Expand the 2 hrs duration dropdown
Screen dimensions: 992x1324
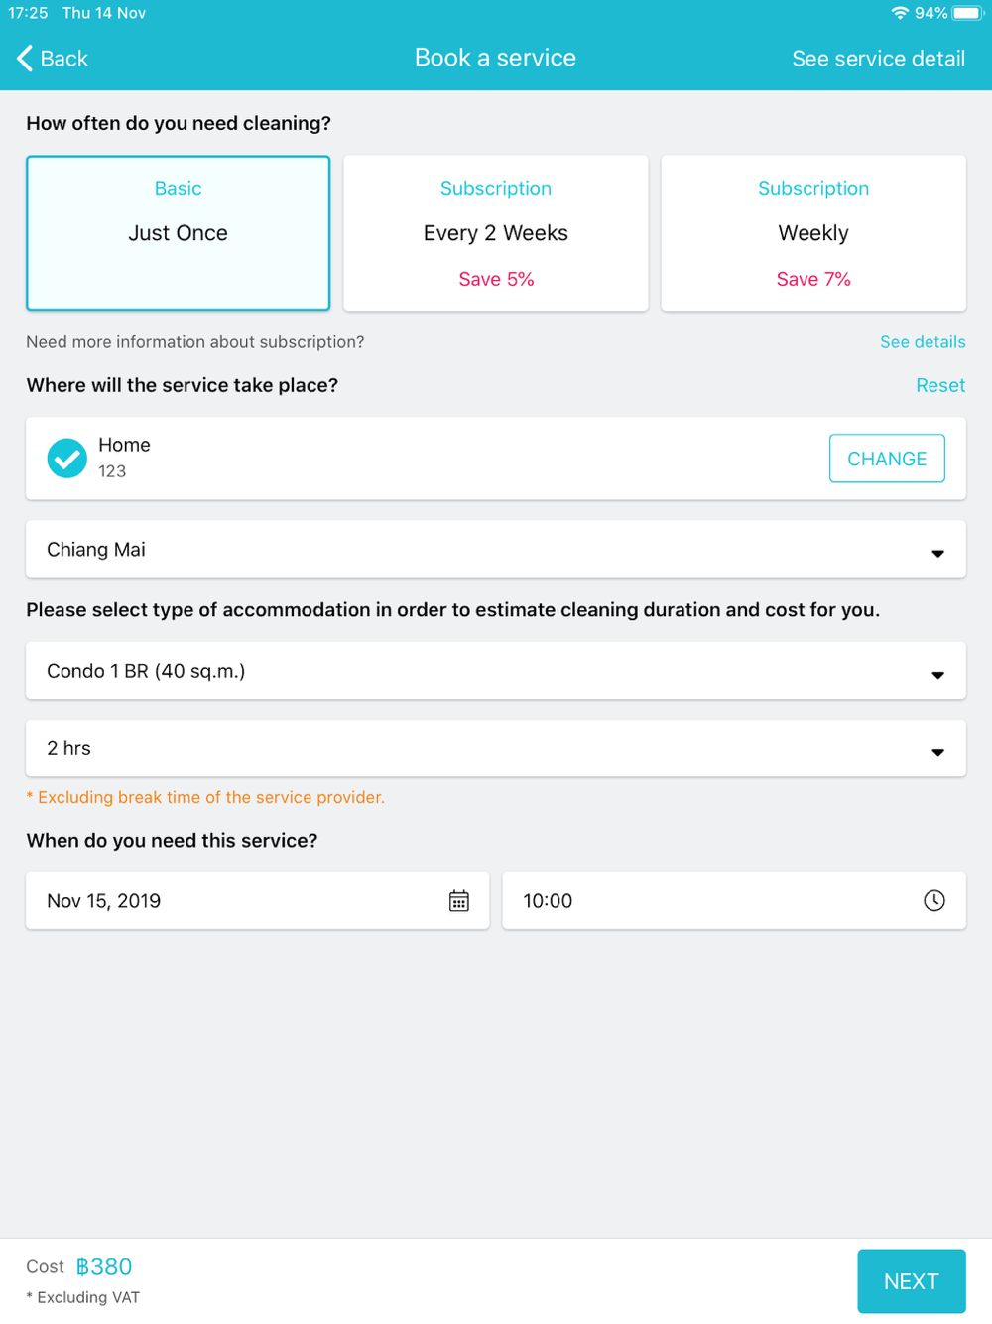tap(496, 748)
